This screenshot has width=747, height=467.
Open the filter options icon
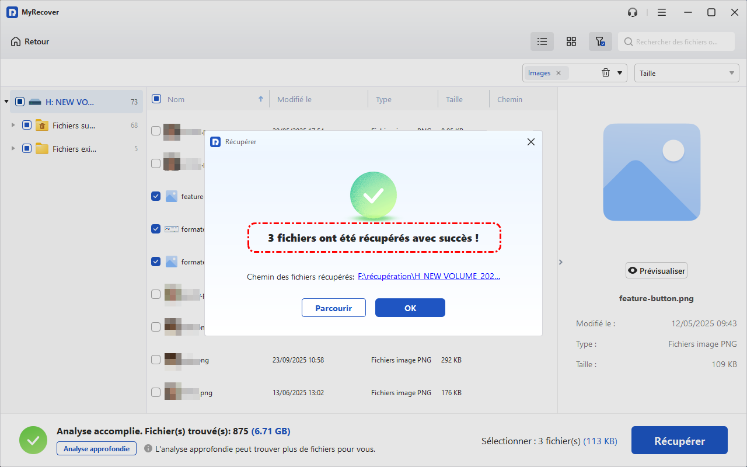[600, 41]
